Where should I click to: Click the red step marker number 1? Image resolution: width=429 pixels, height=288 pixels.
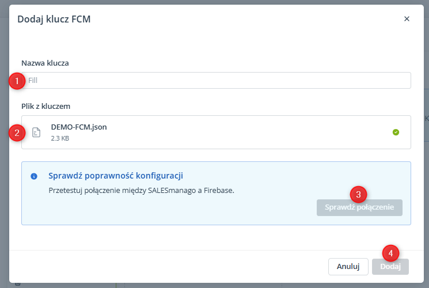pyautogui.click(x=17, y=81)
